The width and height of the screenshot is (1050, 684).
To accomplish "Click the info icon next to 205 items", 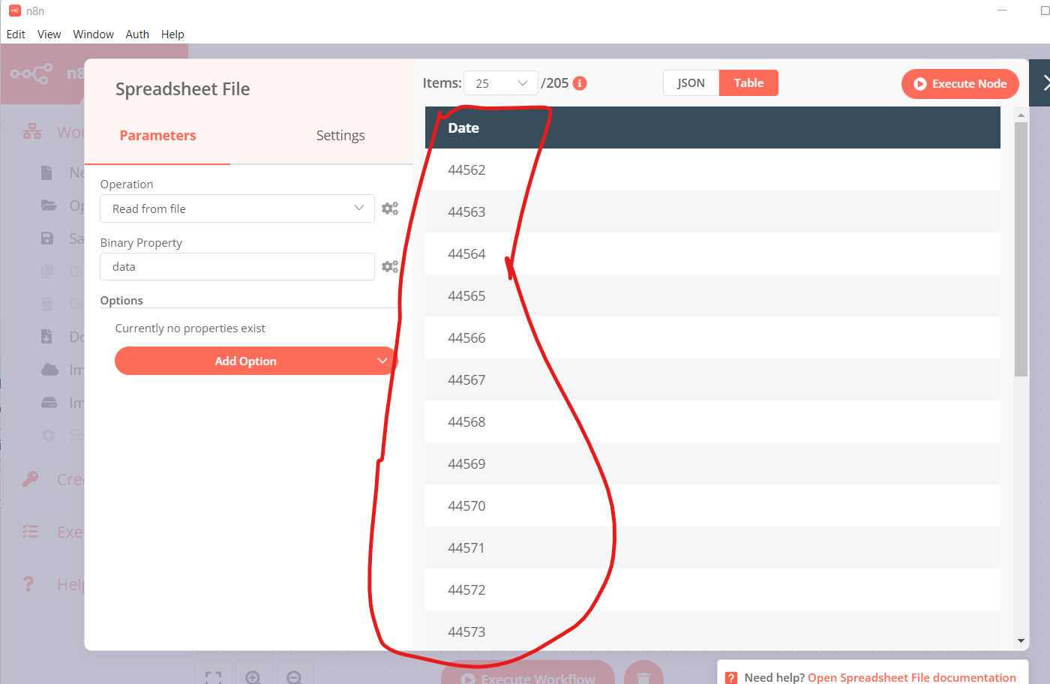I will 580,83.
